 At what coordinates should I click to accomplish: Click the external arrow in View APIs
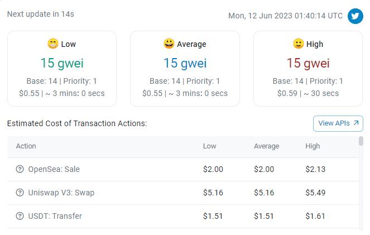pyautogui.click(x=356, y=123)
